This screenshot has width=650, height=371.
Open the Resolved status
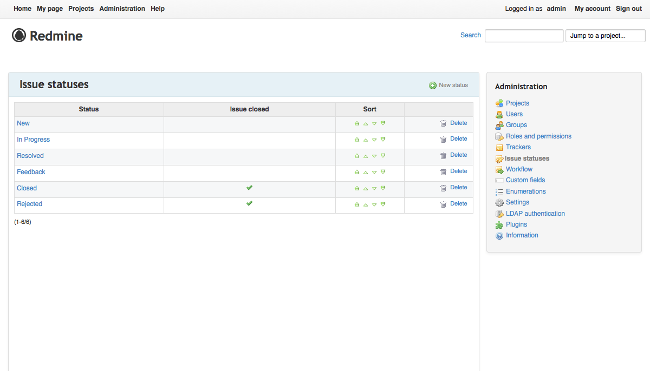pyautogui.click(x=30, y=156)
